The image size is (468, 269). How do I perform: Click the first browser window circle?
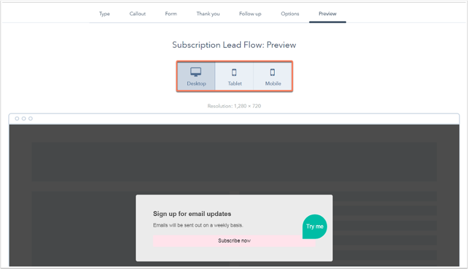(17, 119)
